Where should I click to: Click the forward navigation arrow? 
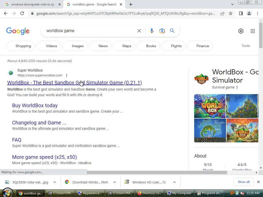click(14, 13)
